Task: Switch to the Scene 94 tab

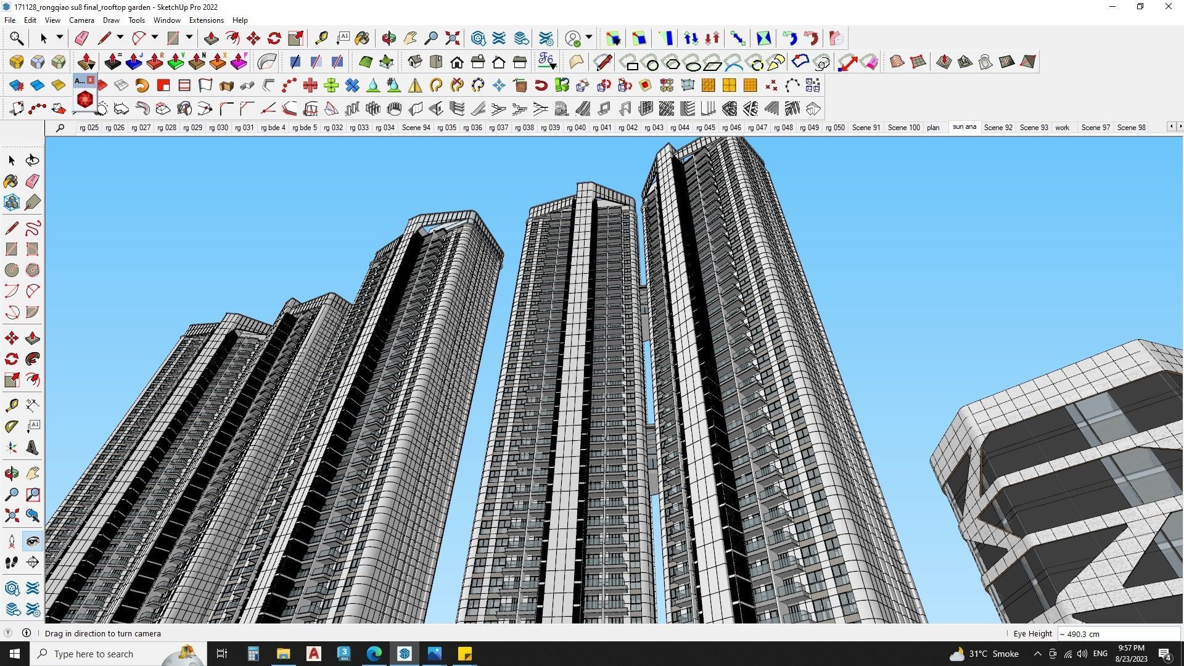Action: (x=416, y=128)
